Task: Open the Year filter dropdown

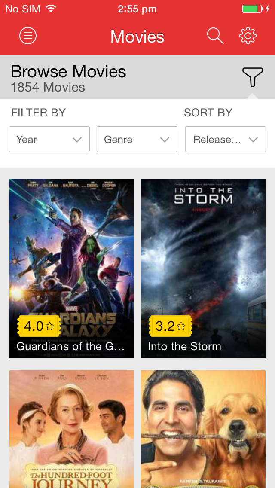Action: pyautogui.click(x=49, y=139)
